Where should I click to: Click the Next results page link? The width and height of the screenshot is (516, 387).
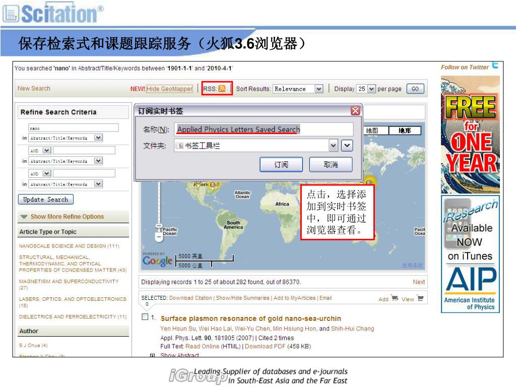click(x=419, y=282)
